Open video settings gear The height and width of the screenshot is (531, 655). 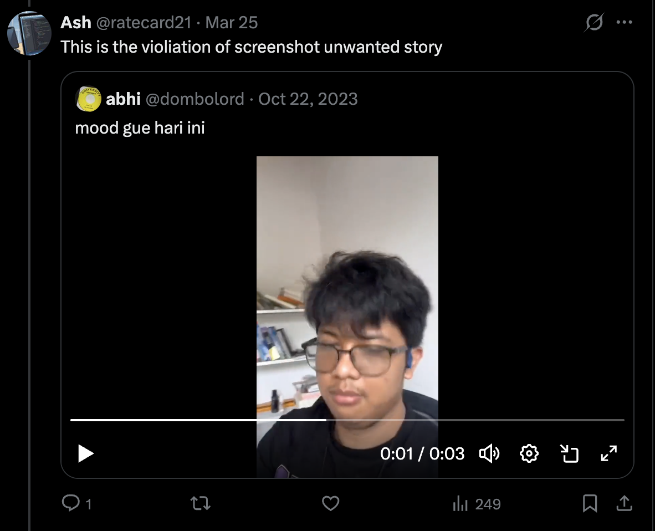tap(529, 453)
